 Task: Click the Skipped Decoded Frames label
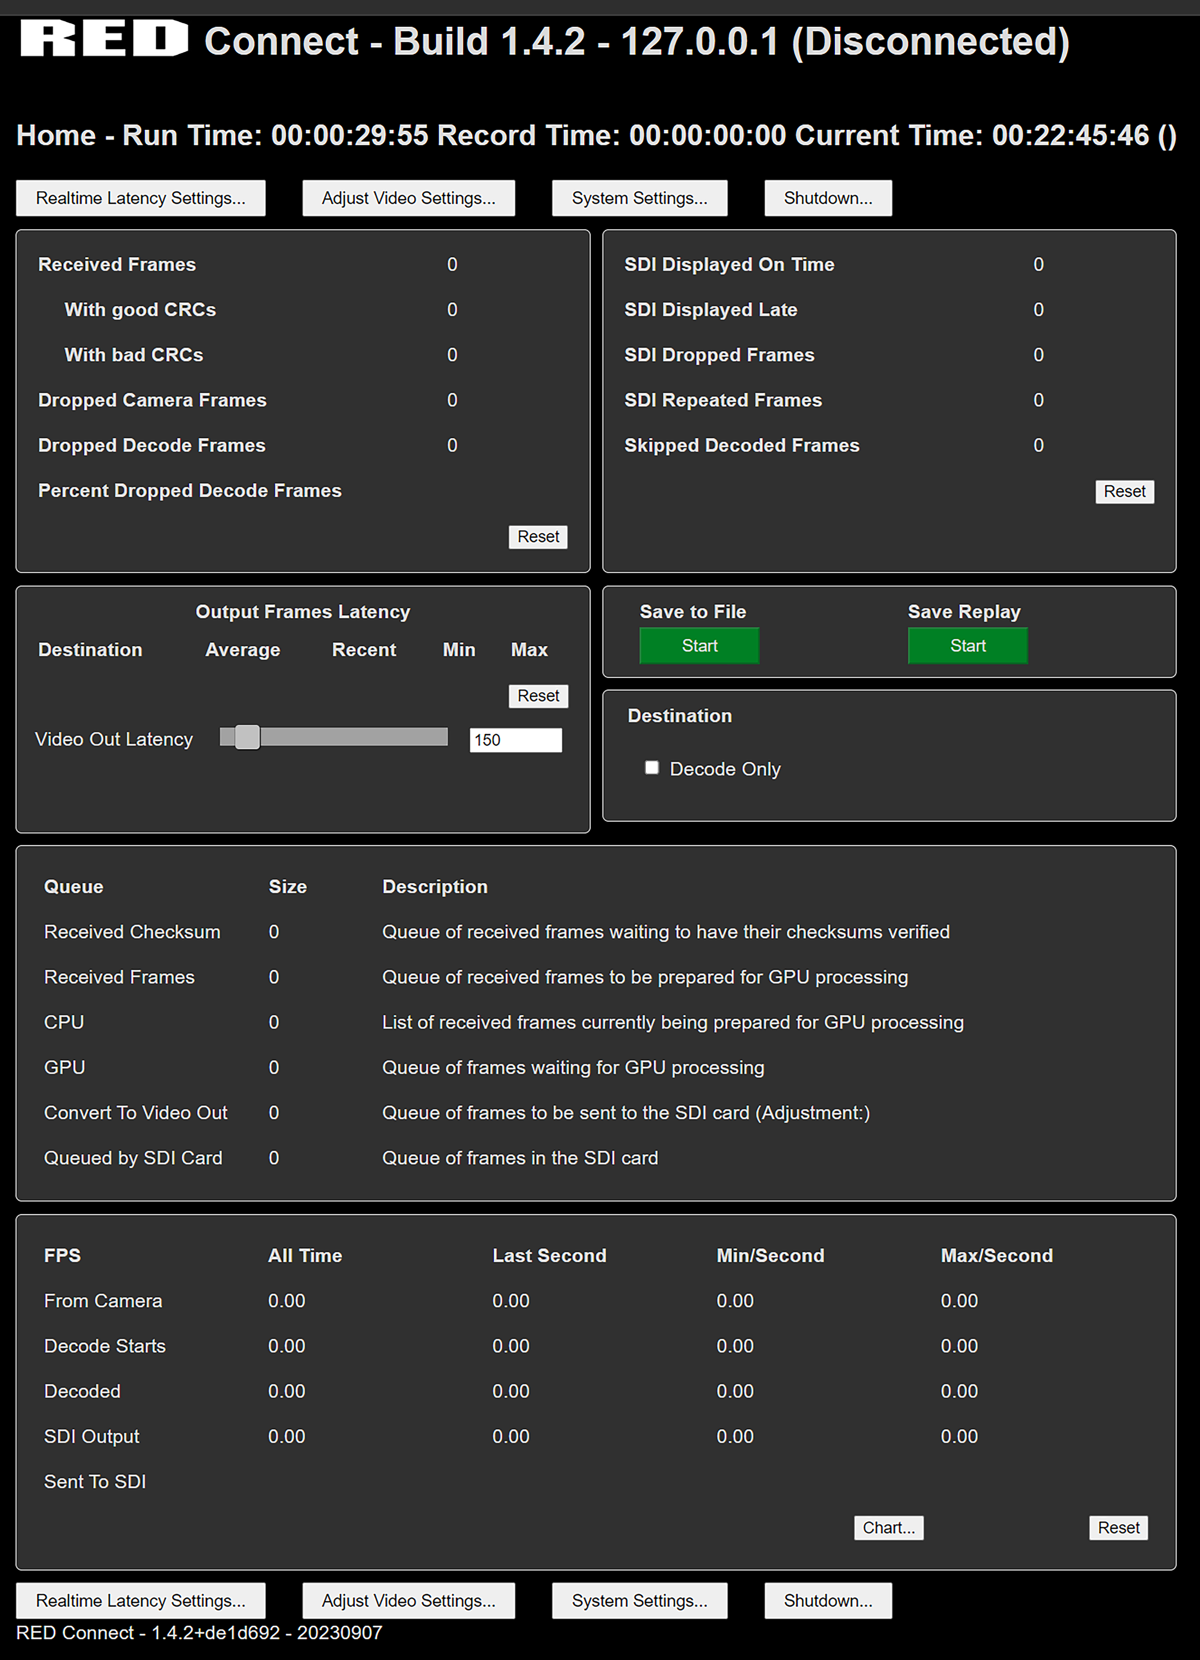point(741,446)
